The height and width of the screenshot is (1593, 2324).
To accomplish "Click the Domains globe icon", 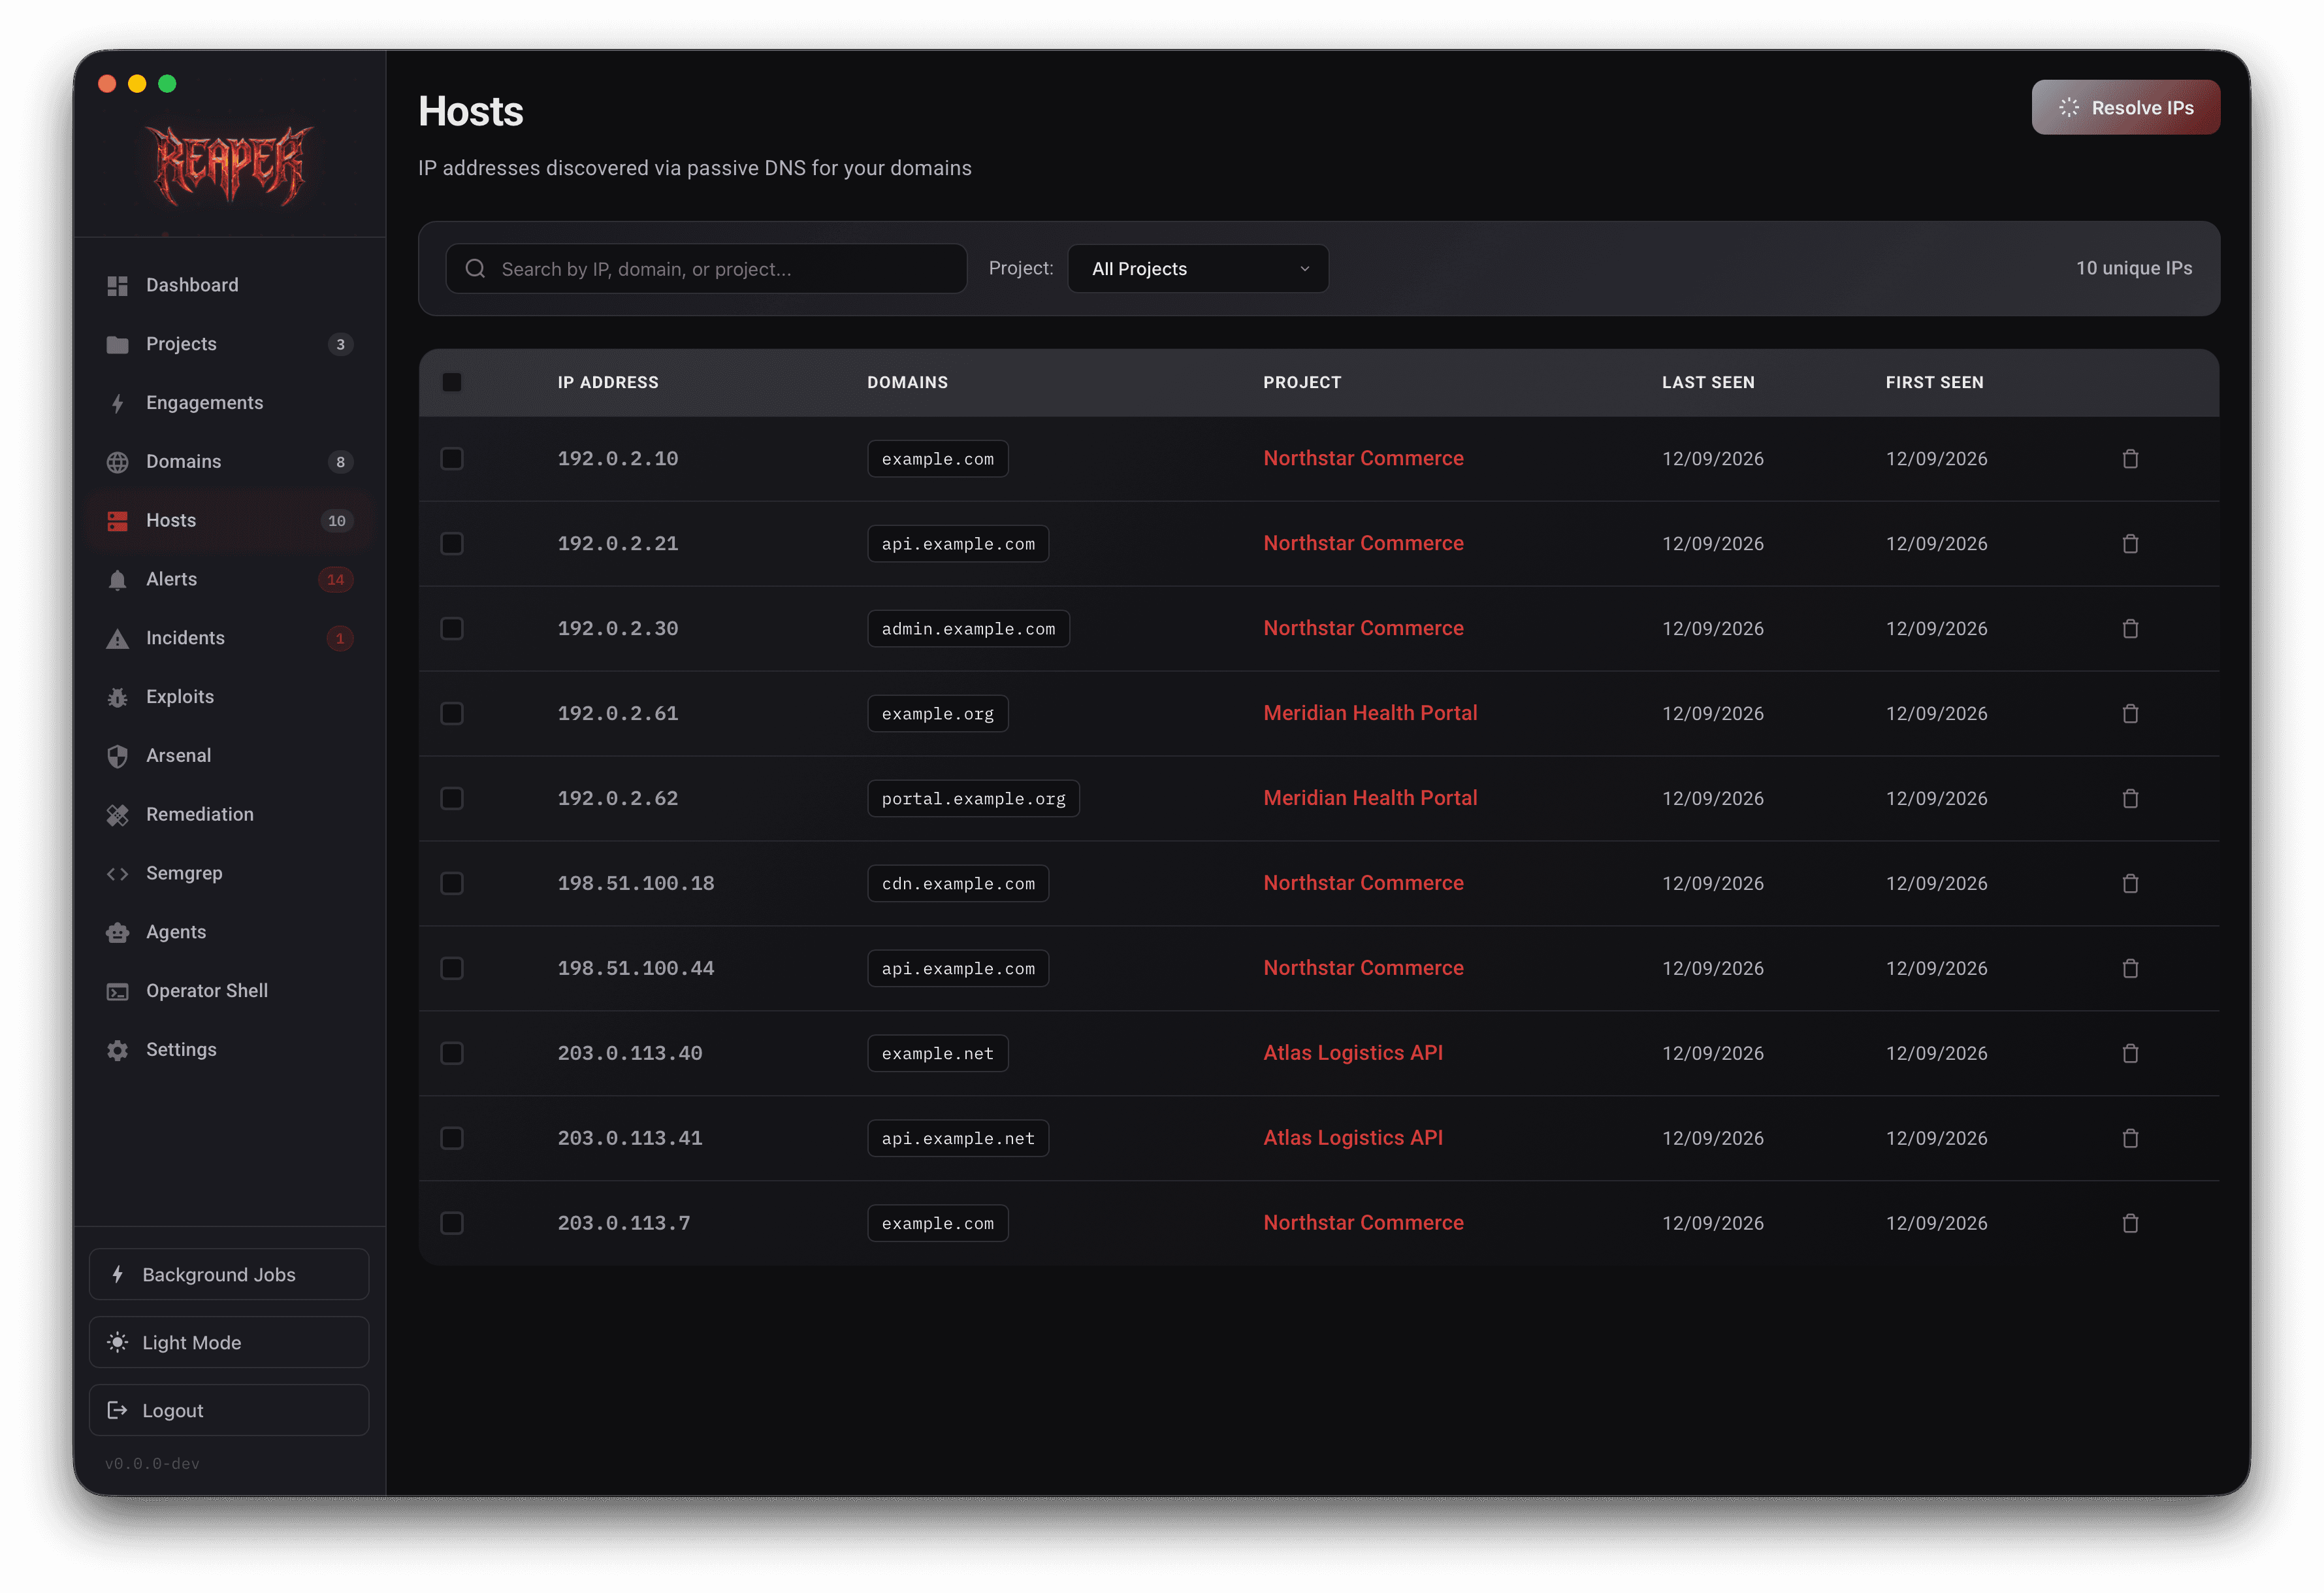I will (117, 463).
